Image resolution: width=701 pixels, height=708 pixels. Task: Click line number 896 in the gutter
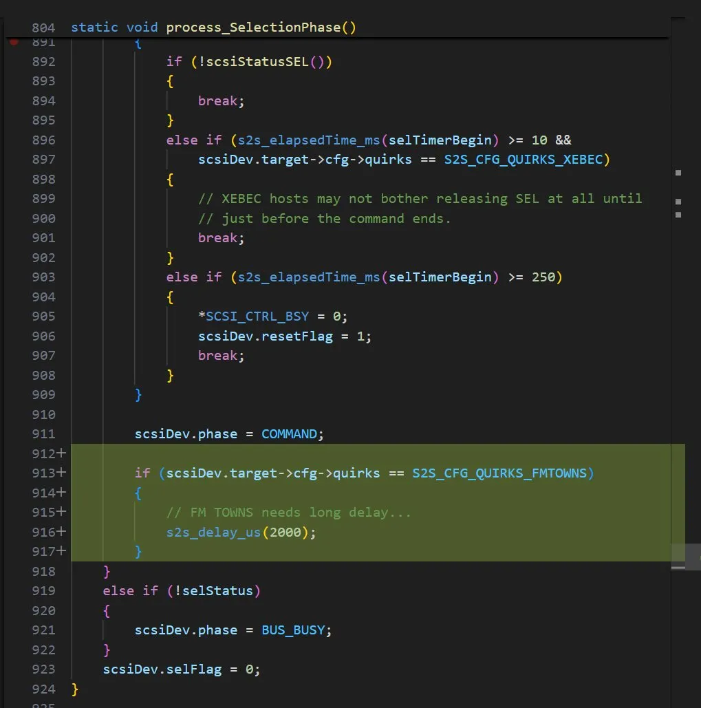coord(43,140)
